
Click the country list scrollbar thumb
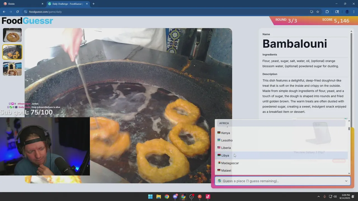click(349, 129)
